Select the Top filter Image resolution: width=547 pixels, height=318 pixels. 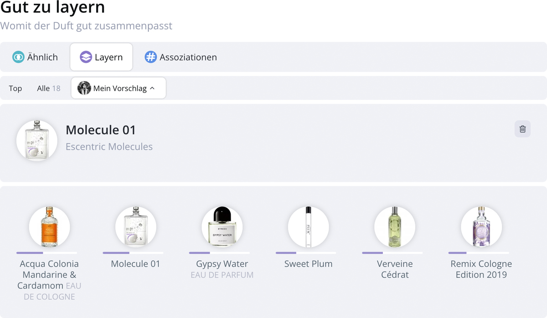pyautogui.click(x=15, y=88)
